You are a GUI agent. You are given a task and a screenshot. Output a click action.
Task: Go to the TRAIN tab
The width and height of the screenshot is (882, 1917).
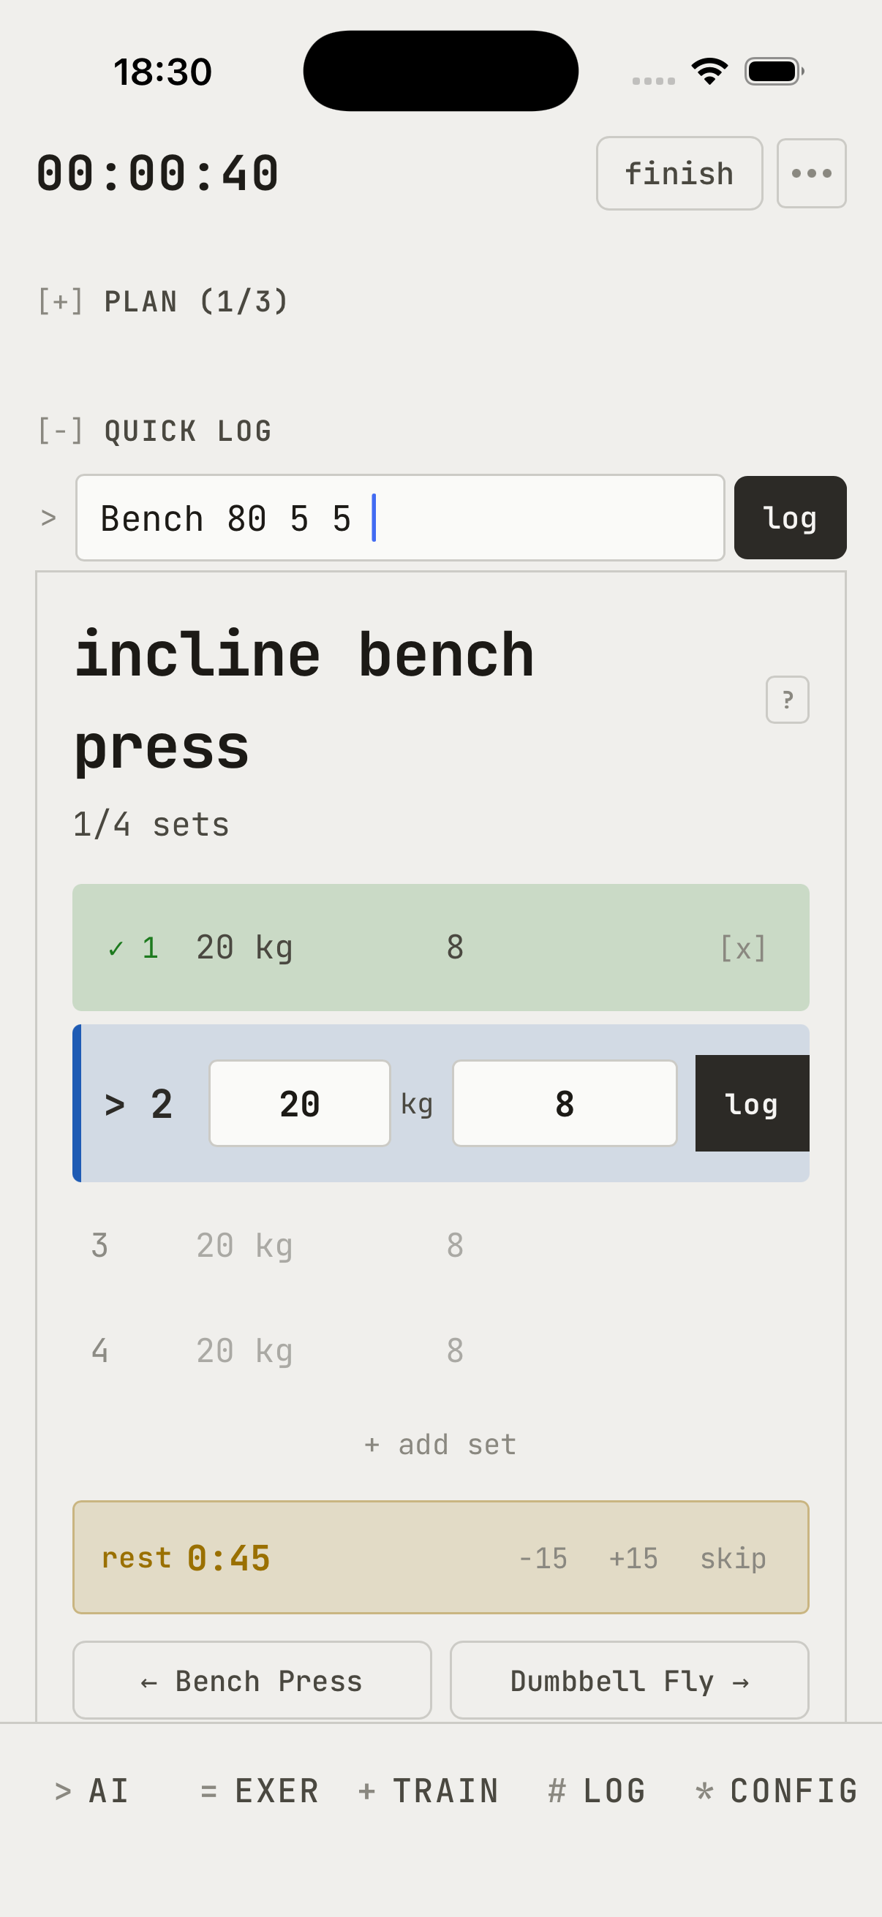429,1791
